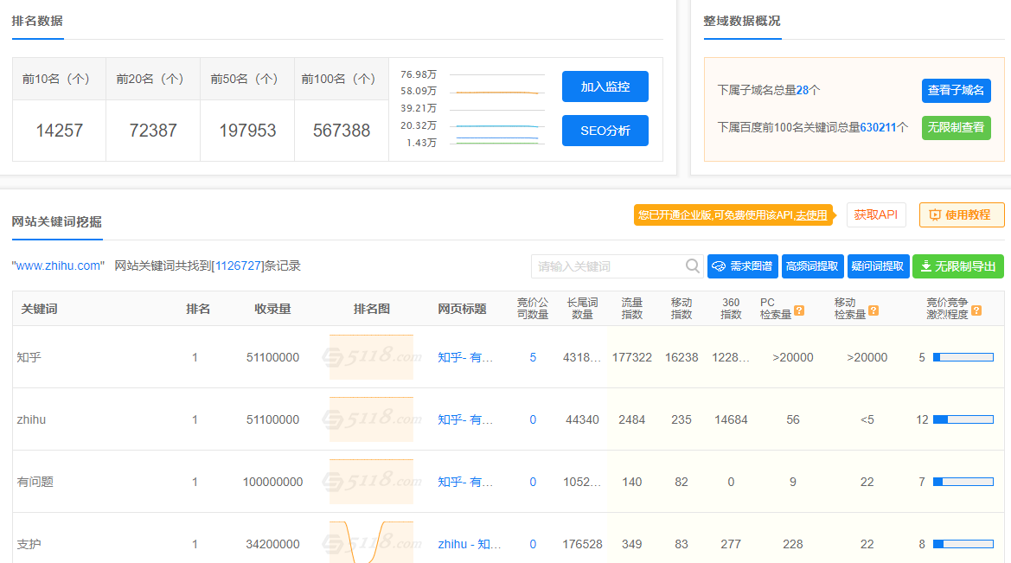The height and width of the screenshot is (563, 1011).
Task: Click the ranking chart thumbnail in 有问题 row
Action: click(x=371, y=481)
